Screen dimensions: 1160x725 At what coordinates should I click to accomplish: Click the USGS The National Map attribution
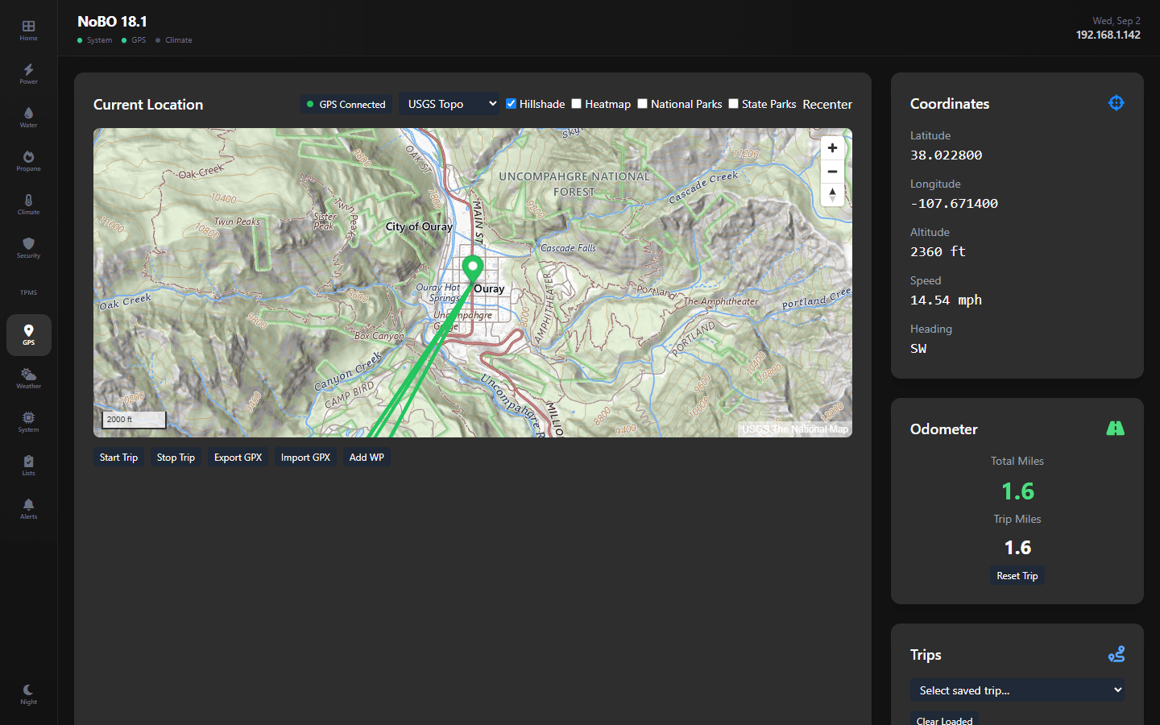coord(795,429)
